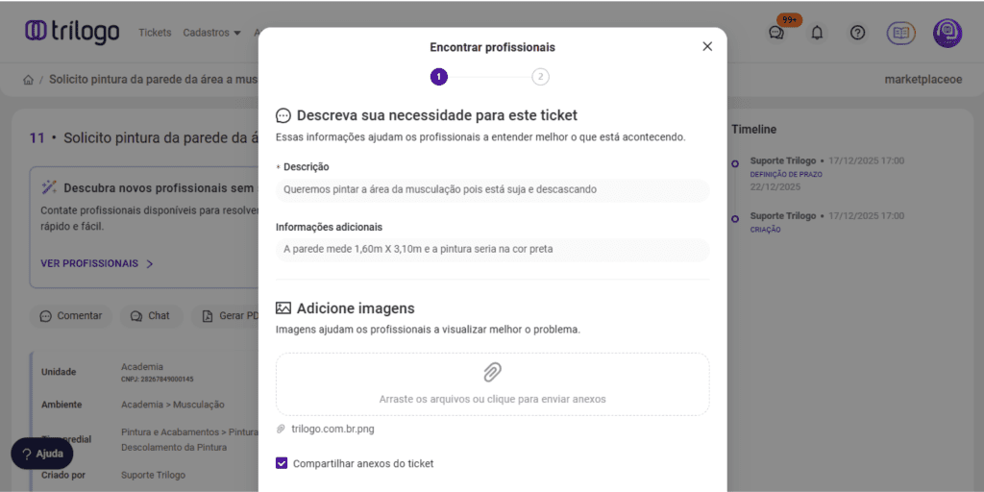This screenshot has height=492, width=984.
Task: Click the chat messages icon with 99+ badge
Action: 776,32
